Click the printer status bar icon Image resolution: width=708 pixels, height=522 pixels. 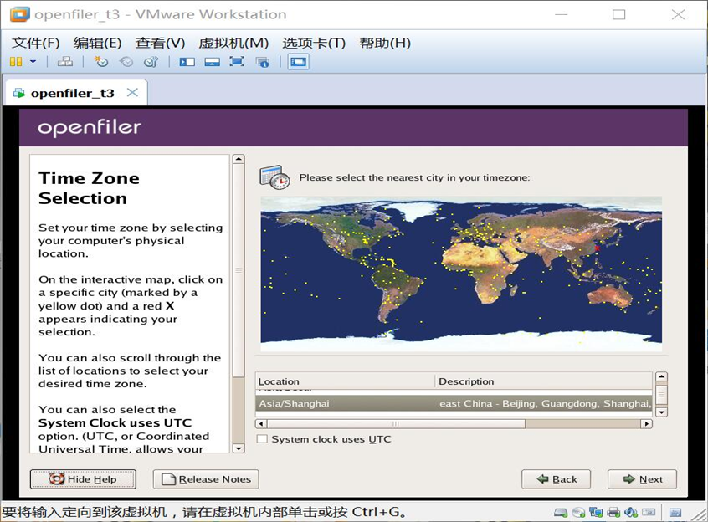(613, 512)
